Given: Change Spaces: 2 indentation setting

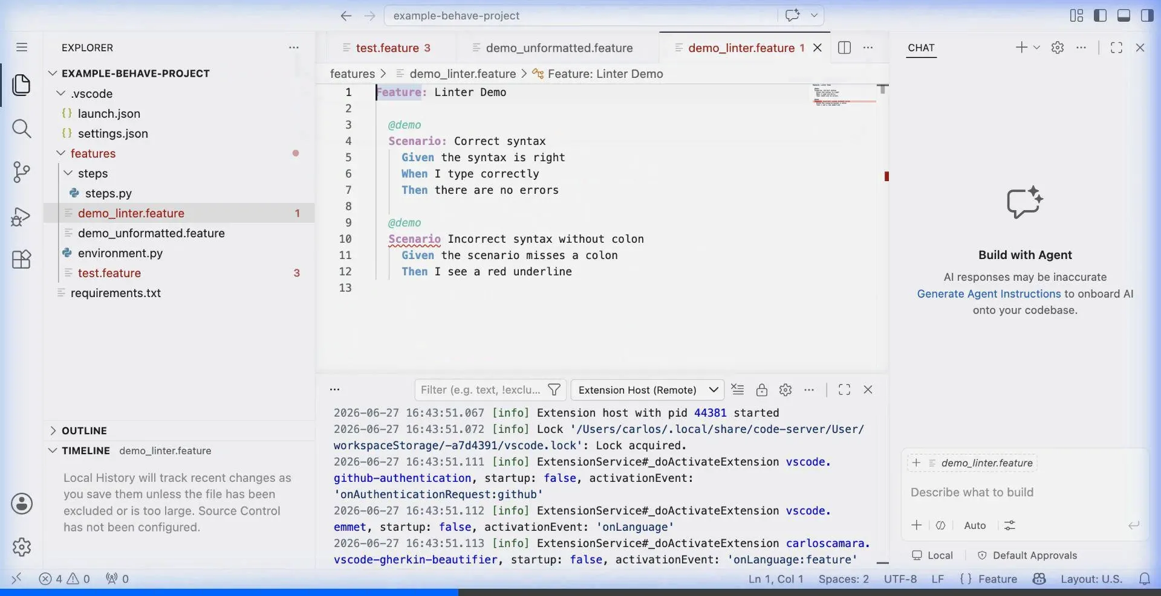Looking at the screenshot, I should 844,578.
